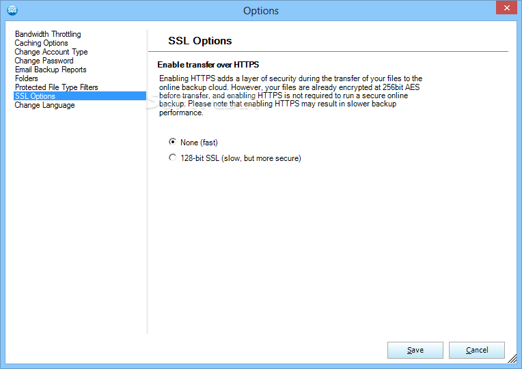
Task: Select Change Account Type entry
Action: (x=51, y=52)
